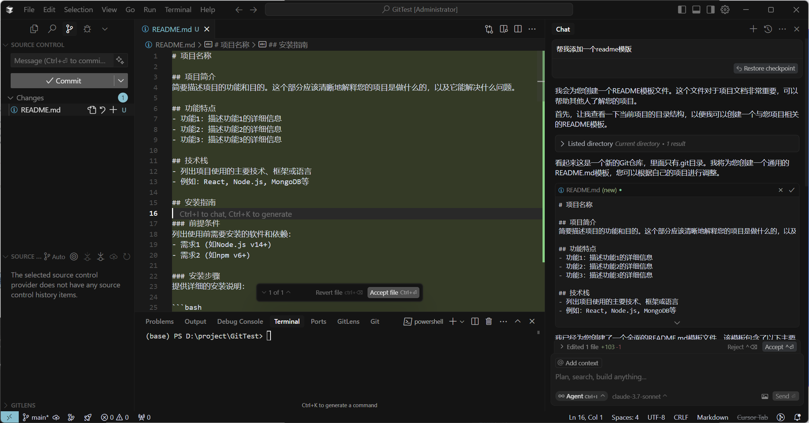Open the Terminal menu

click(x=178, y=10)
